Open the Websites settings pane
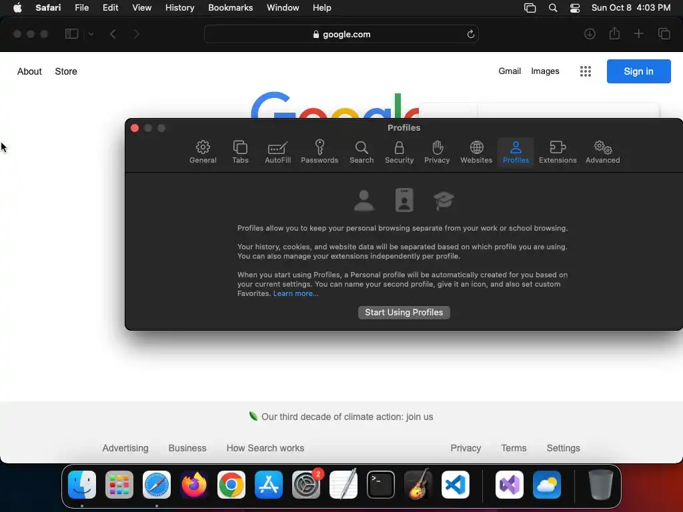The image size is (683, 512). 476,152
